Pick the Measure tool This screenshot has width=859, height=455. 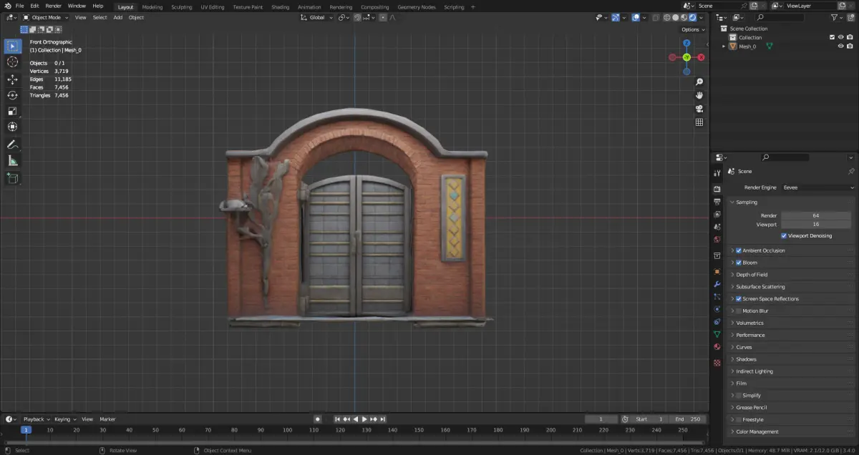(x=12, y=161)
